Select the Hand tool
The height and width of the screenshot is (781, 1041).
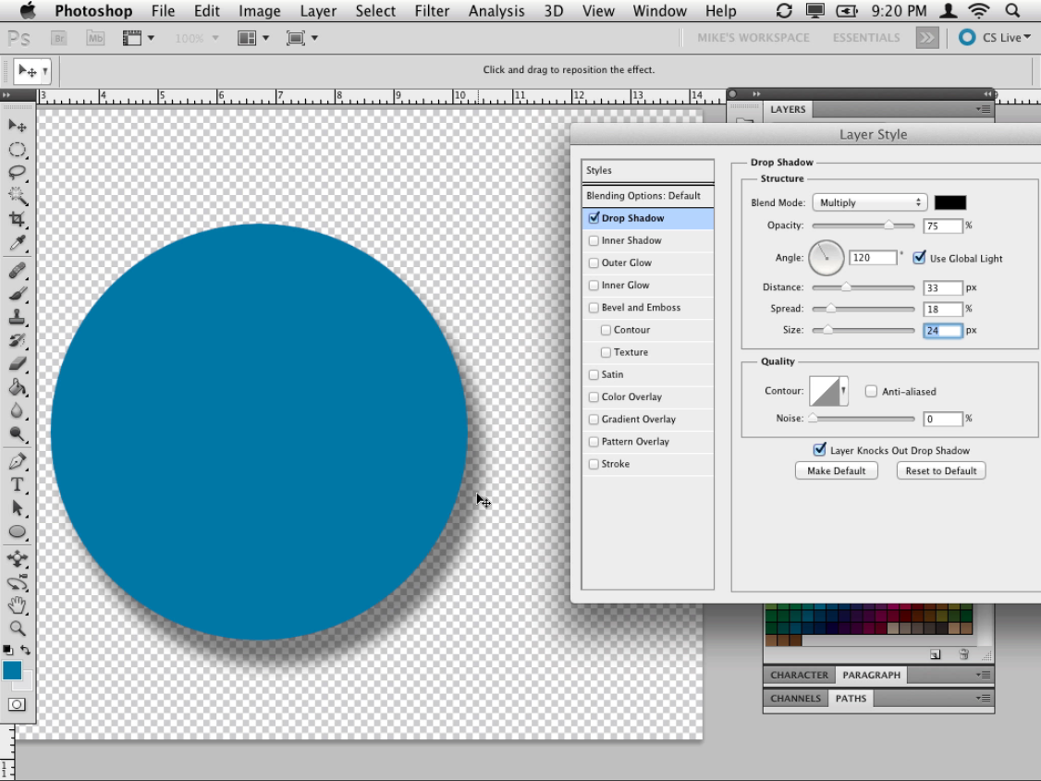click(x=18, y=605)
